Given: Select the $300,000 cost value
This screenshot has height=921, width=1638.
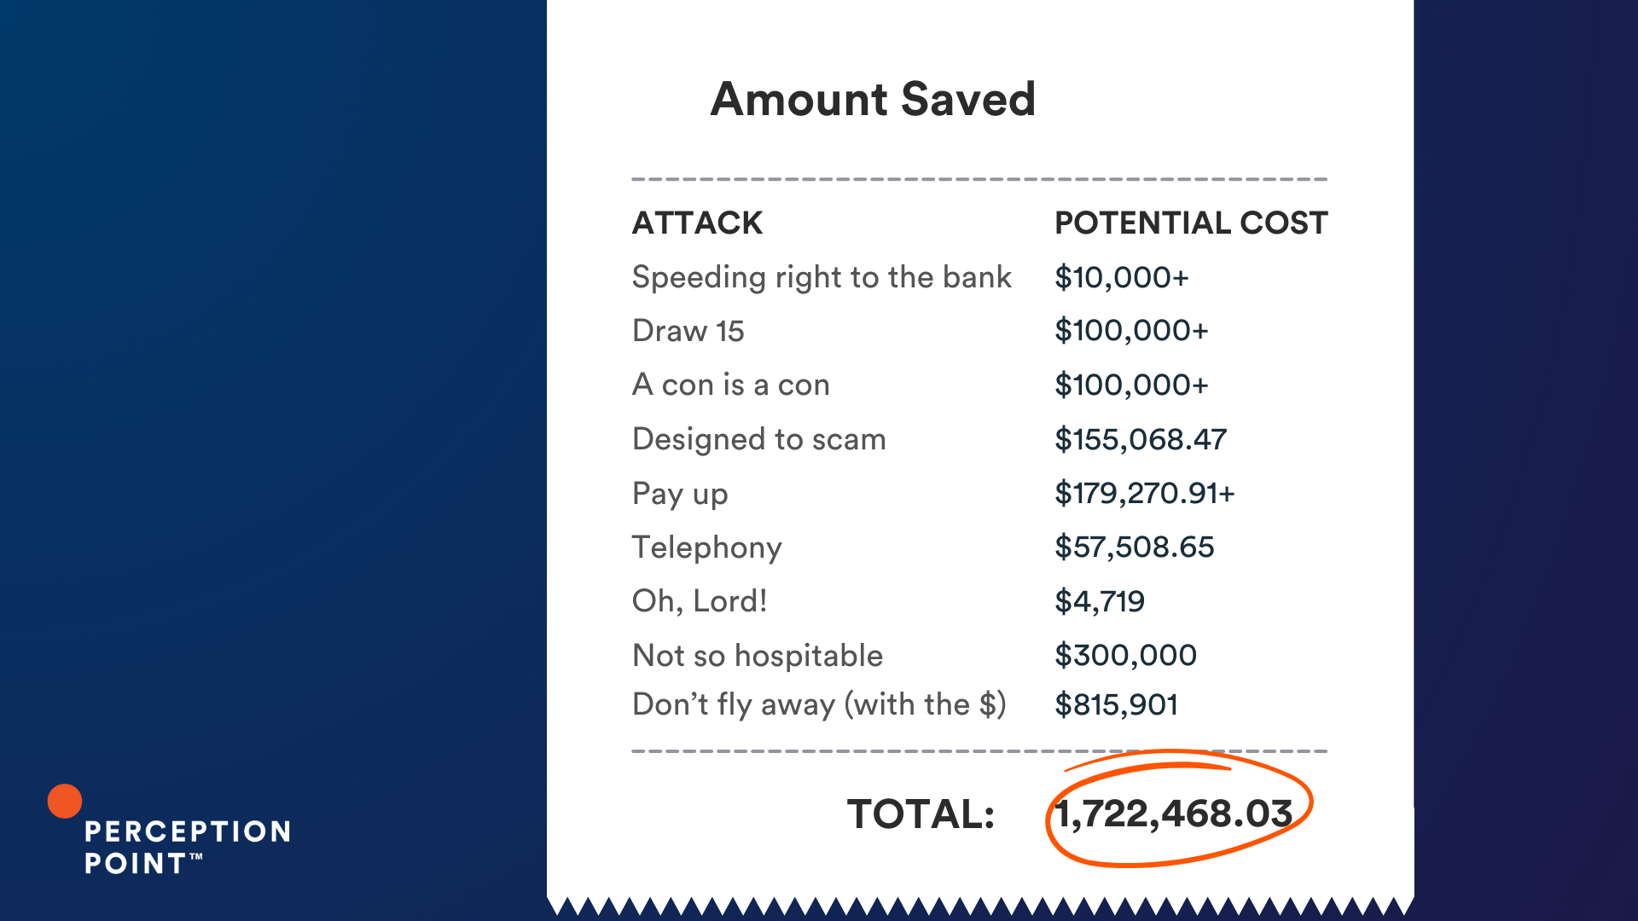Looking at the screenshot, I should (1125, 656).
